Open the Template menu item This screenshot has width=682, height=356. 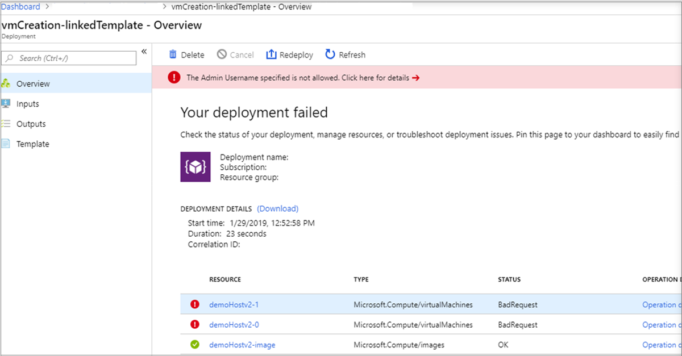[x=76, y=144]
